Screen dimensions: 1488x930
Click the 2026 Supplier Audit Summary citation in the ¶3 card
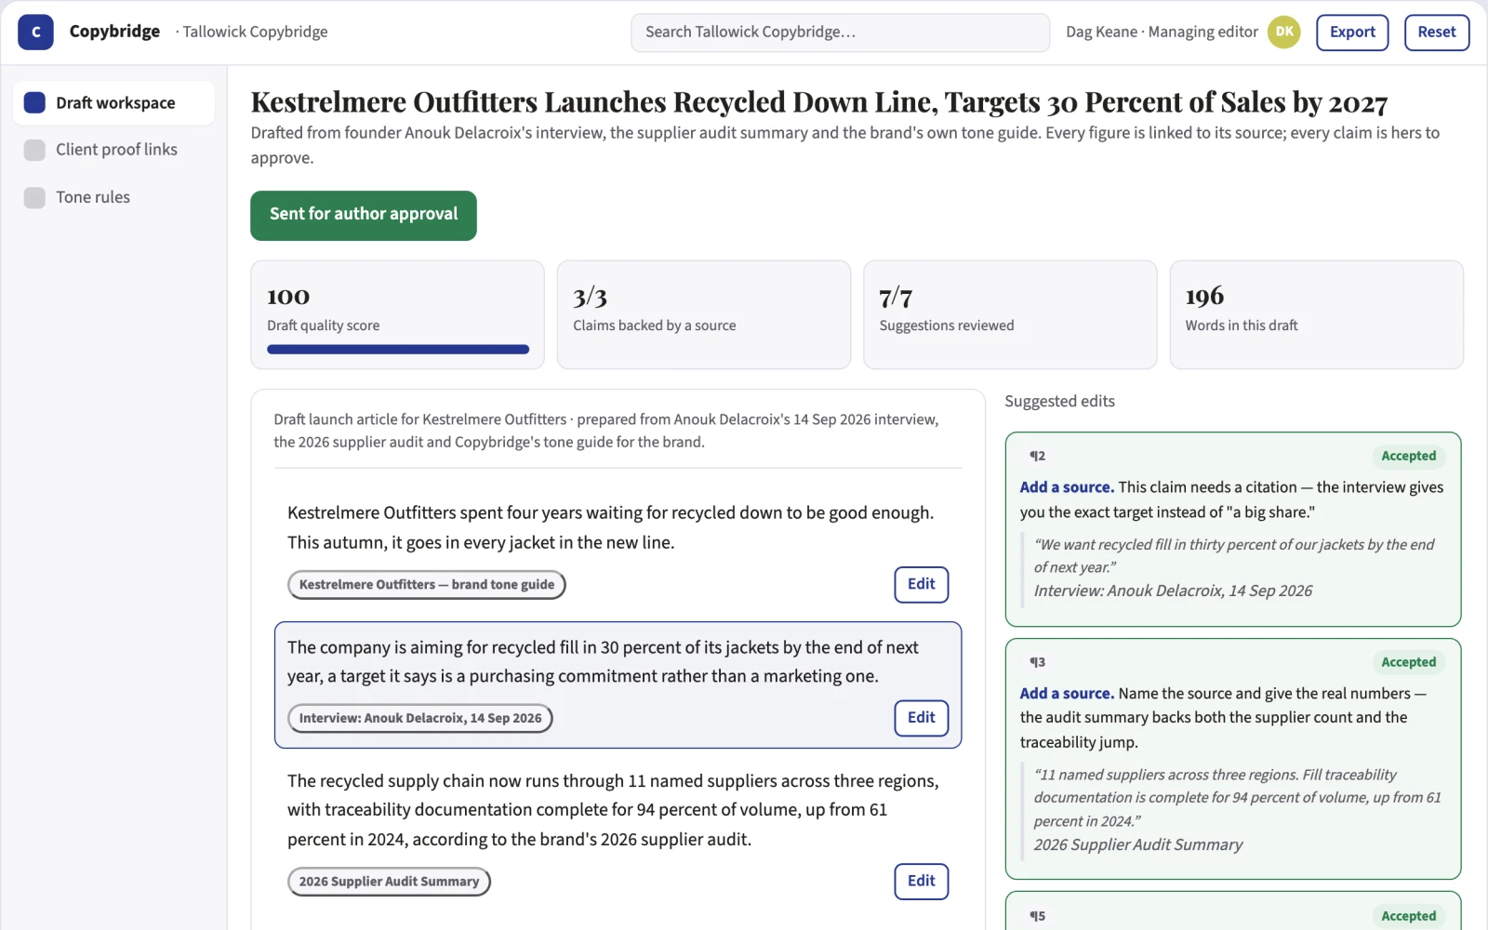pyautogui.click(x=1138, y=845)
